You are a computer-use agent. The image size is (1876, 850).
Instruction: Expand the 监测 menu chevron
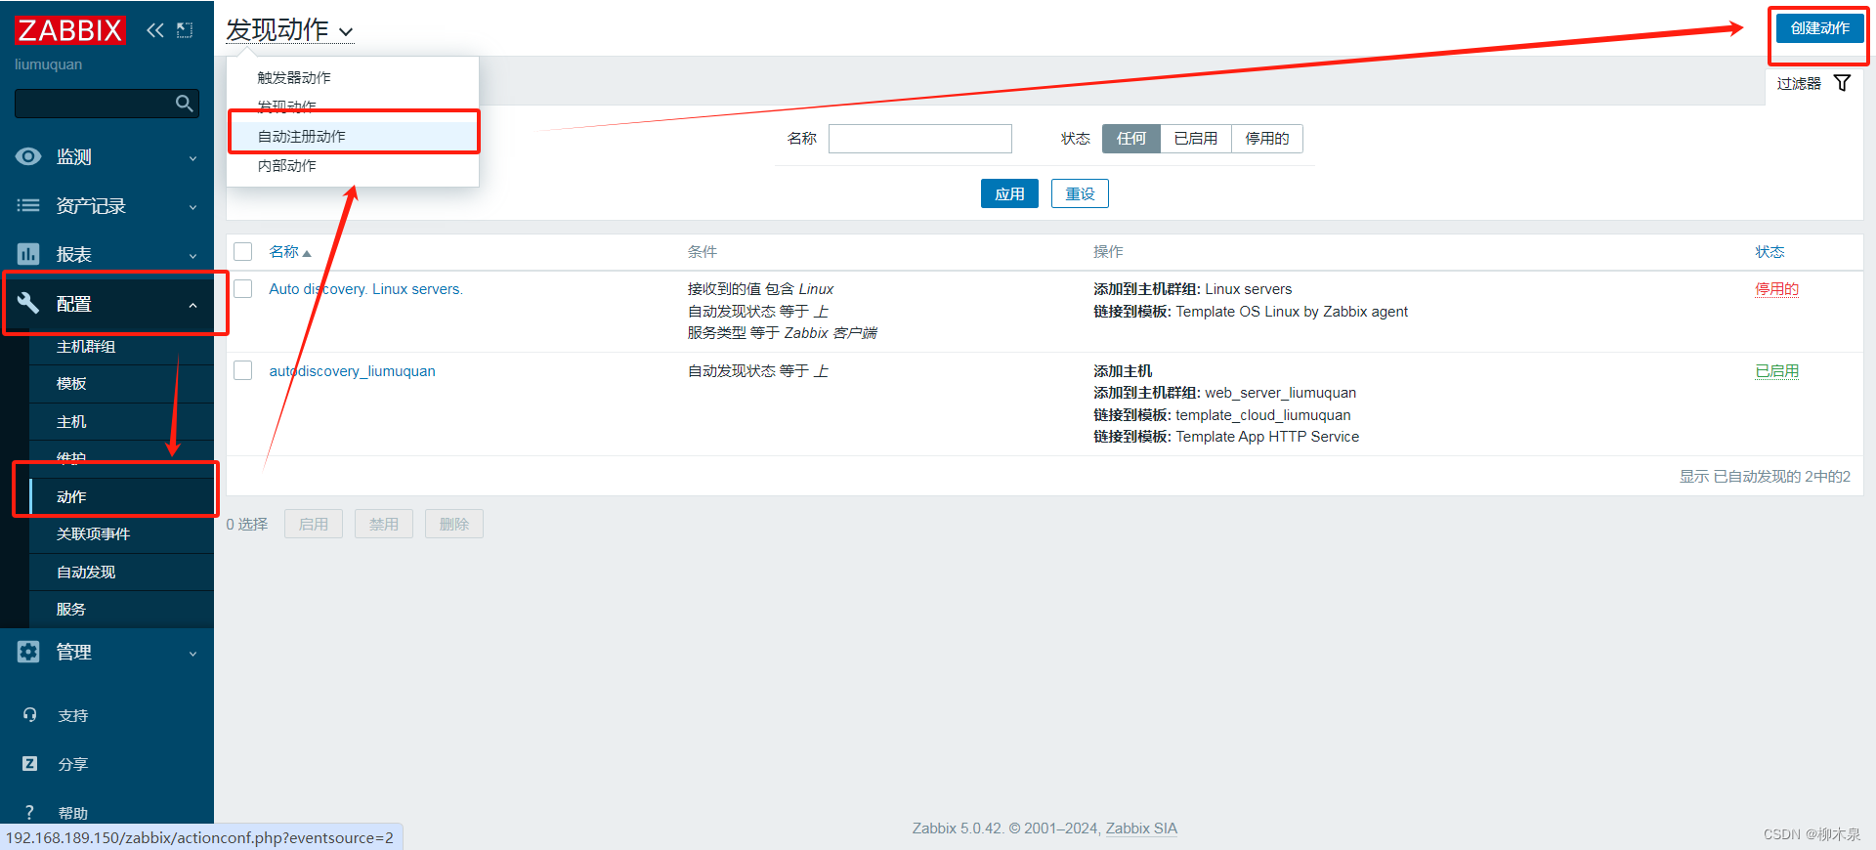pos(192,158)
